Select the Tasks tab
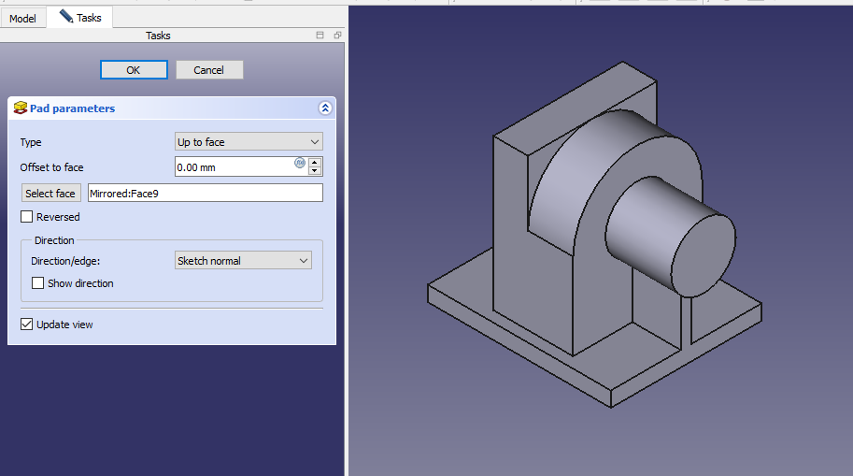Viewport: 853px width, 476px height. click(80, 18)
